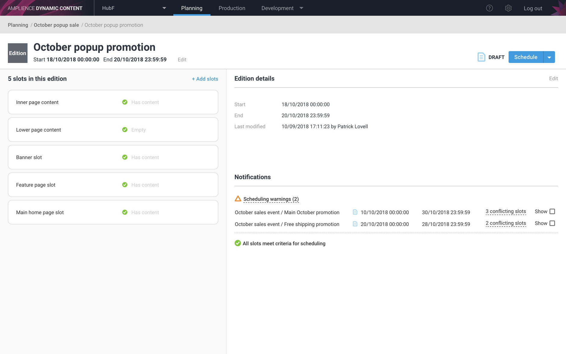Click the 3 conflicting slots link
This screenshot has width=566, height=354.
(505, 211)
